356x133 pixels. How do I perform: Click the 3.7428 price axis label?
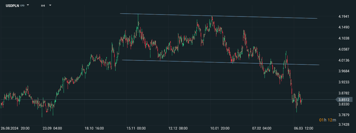click(x=344, y=125)
